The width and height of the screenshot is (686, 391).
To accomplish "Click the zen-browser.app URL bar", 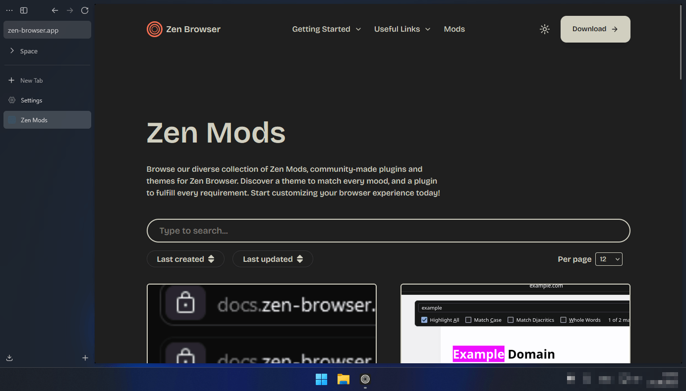I will click(47, 30).
